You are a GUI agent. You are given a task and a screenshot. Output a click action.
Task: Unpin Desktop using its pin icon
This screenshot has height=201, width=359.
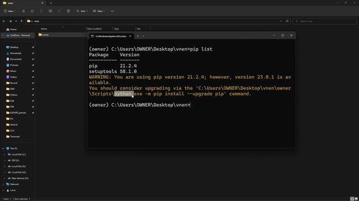(33, 47)
